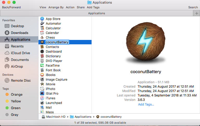This screenshot has height=126, width=200.
Task: Select the FaceTime app icon
Action: click(x=42, y=66)
